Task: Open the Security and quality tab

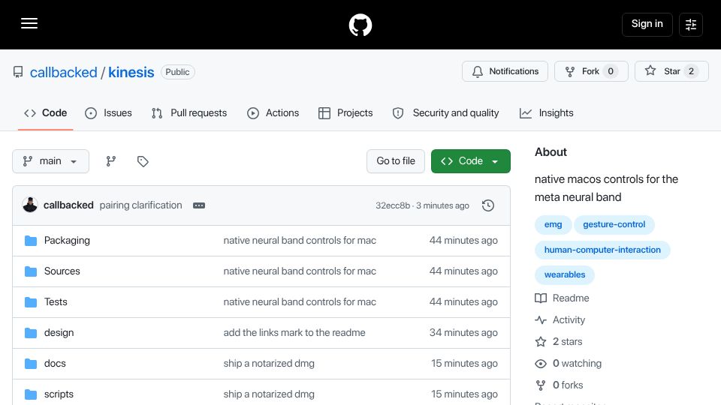Action: [445, 113]
